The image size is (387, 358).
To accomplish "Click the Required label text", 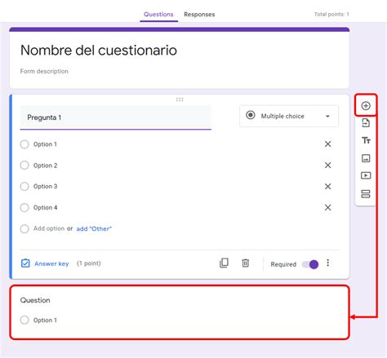I will pyautogui.click(x=283, y=264).
